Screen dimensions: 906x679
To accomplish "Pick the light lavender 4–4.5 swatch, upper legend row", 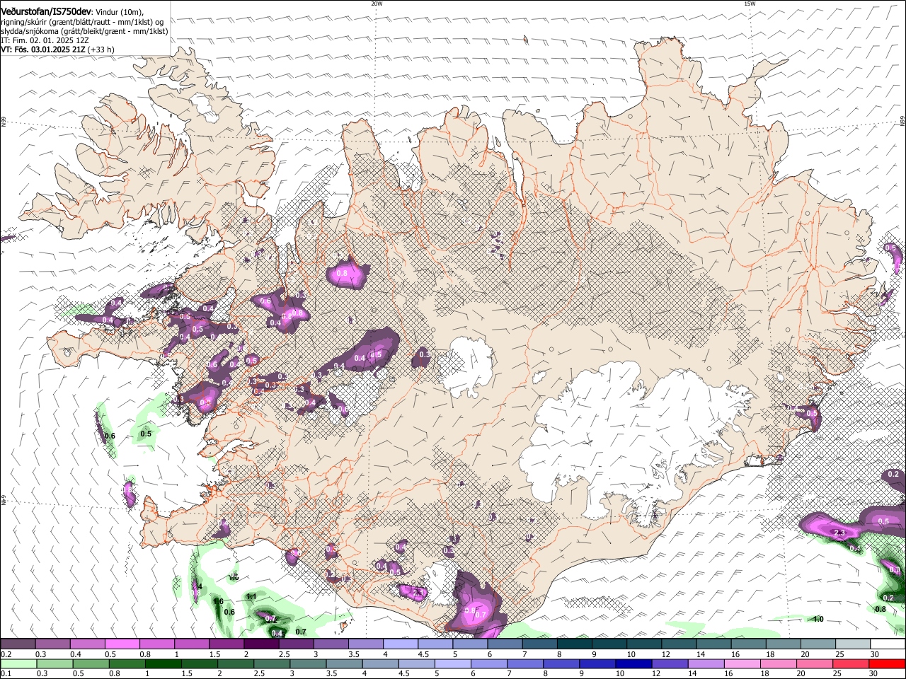I will pos(401,644).
